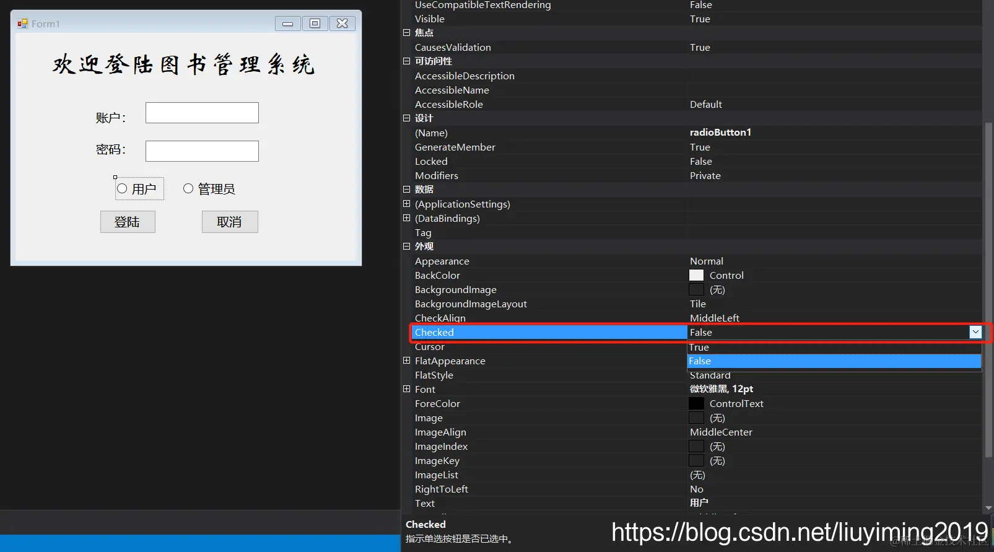994x552 pixels.
Task: Choose False in the Checked dropdown list
Action: tap(834, 361)
